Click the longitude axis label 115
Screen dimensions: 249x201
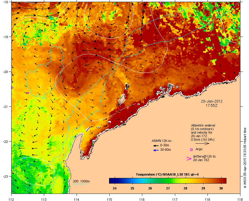pyautogui.click(x=109, y=199)
